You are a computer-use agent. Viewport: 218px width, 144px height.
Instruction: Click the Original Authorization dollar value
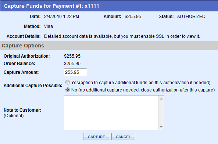72,56
